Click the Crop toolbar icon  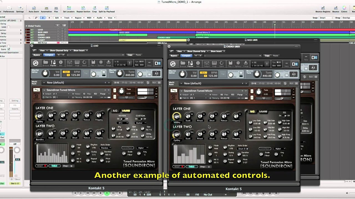[95, 9]
